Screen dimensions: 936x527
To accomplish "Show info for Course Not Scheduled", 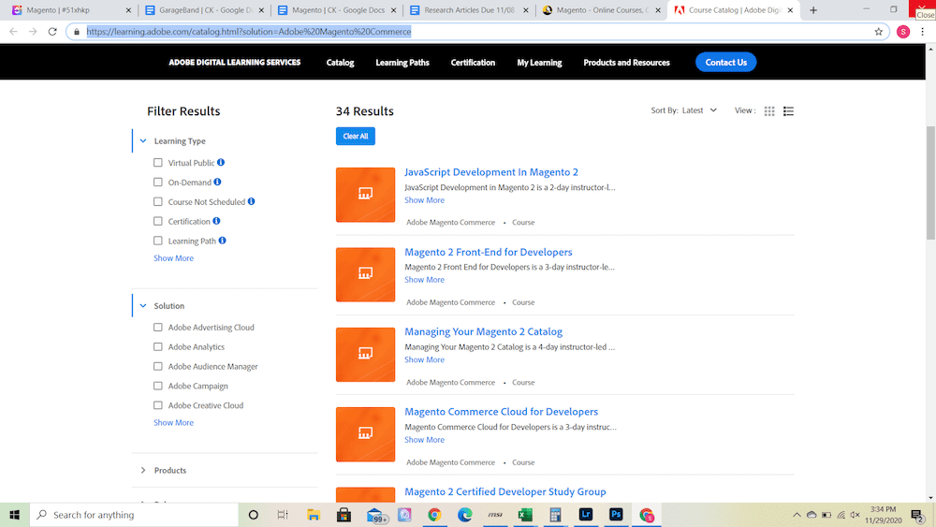I will tap(251, 202).
